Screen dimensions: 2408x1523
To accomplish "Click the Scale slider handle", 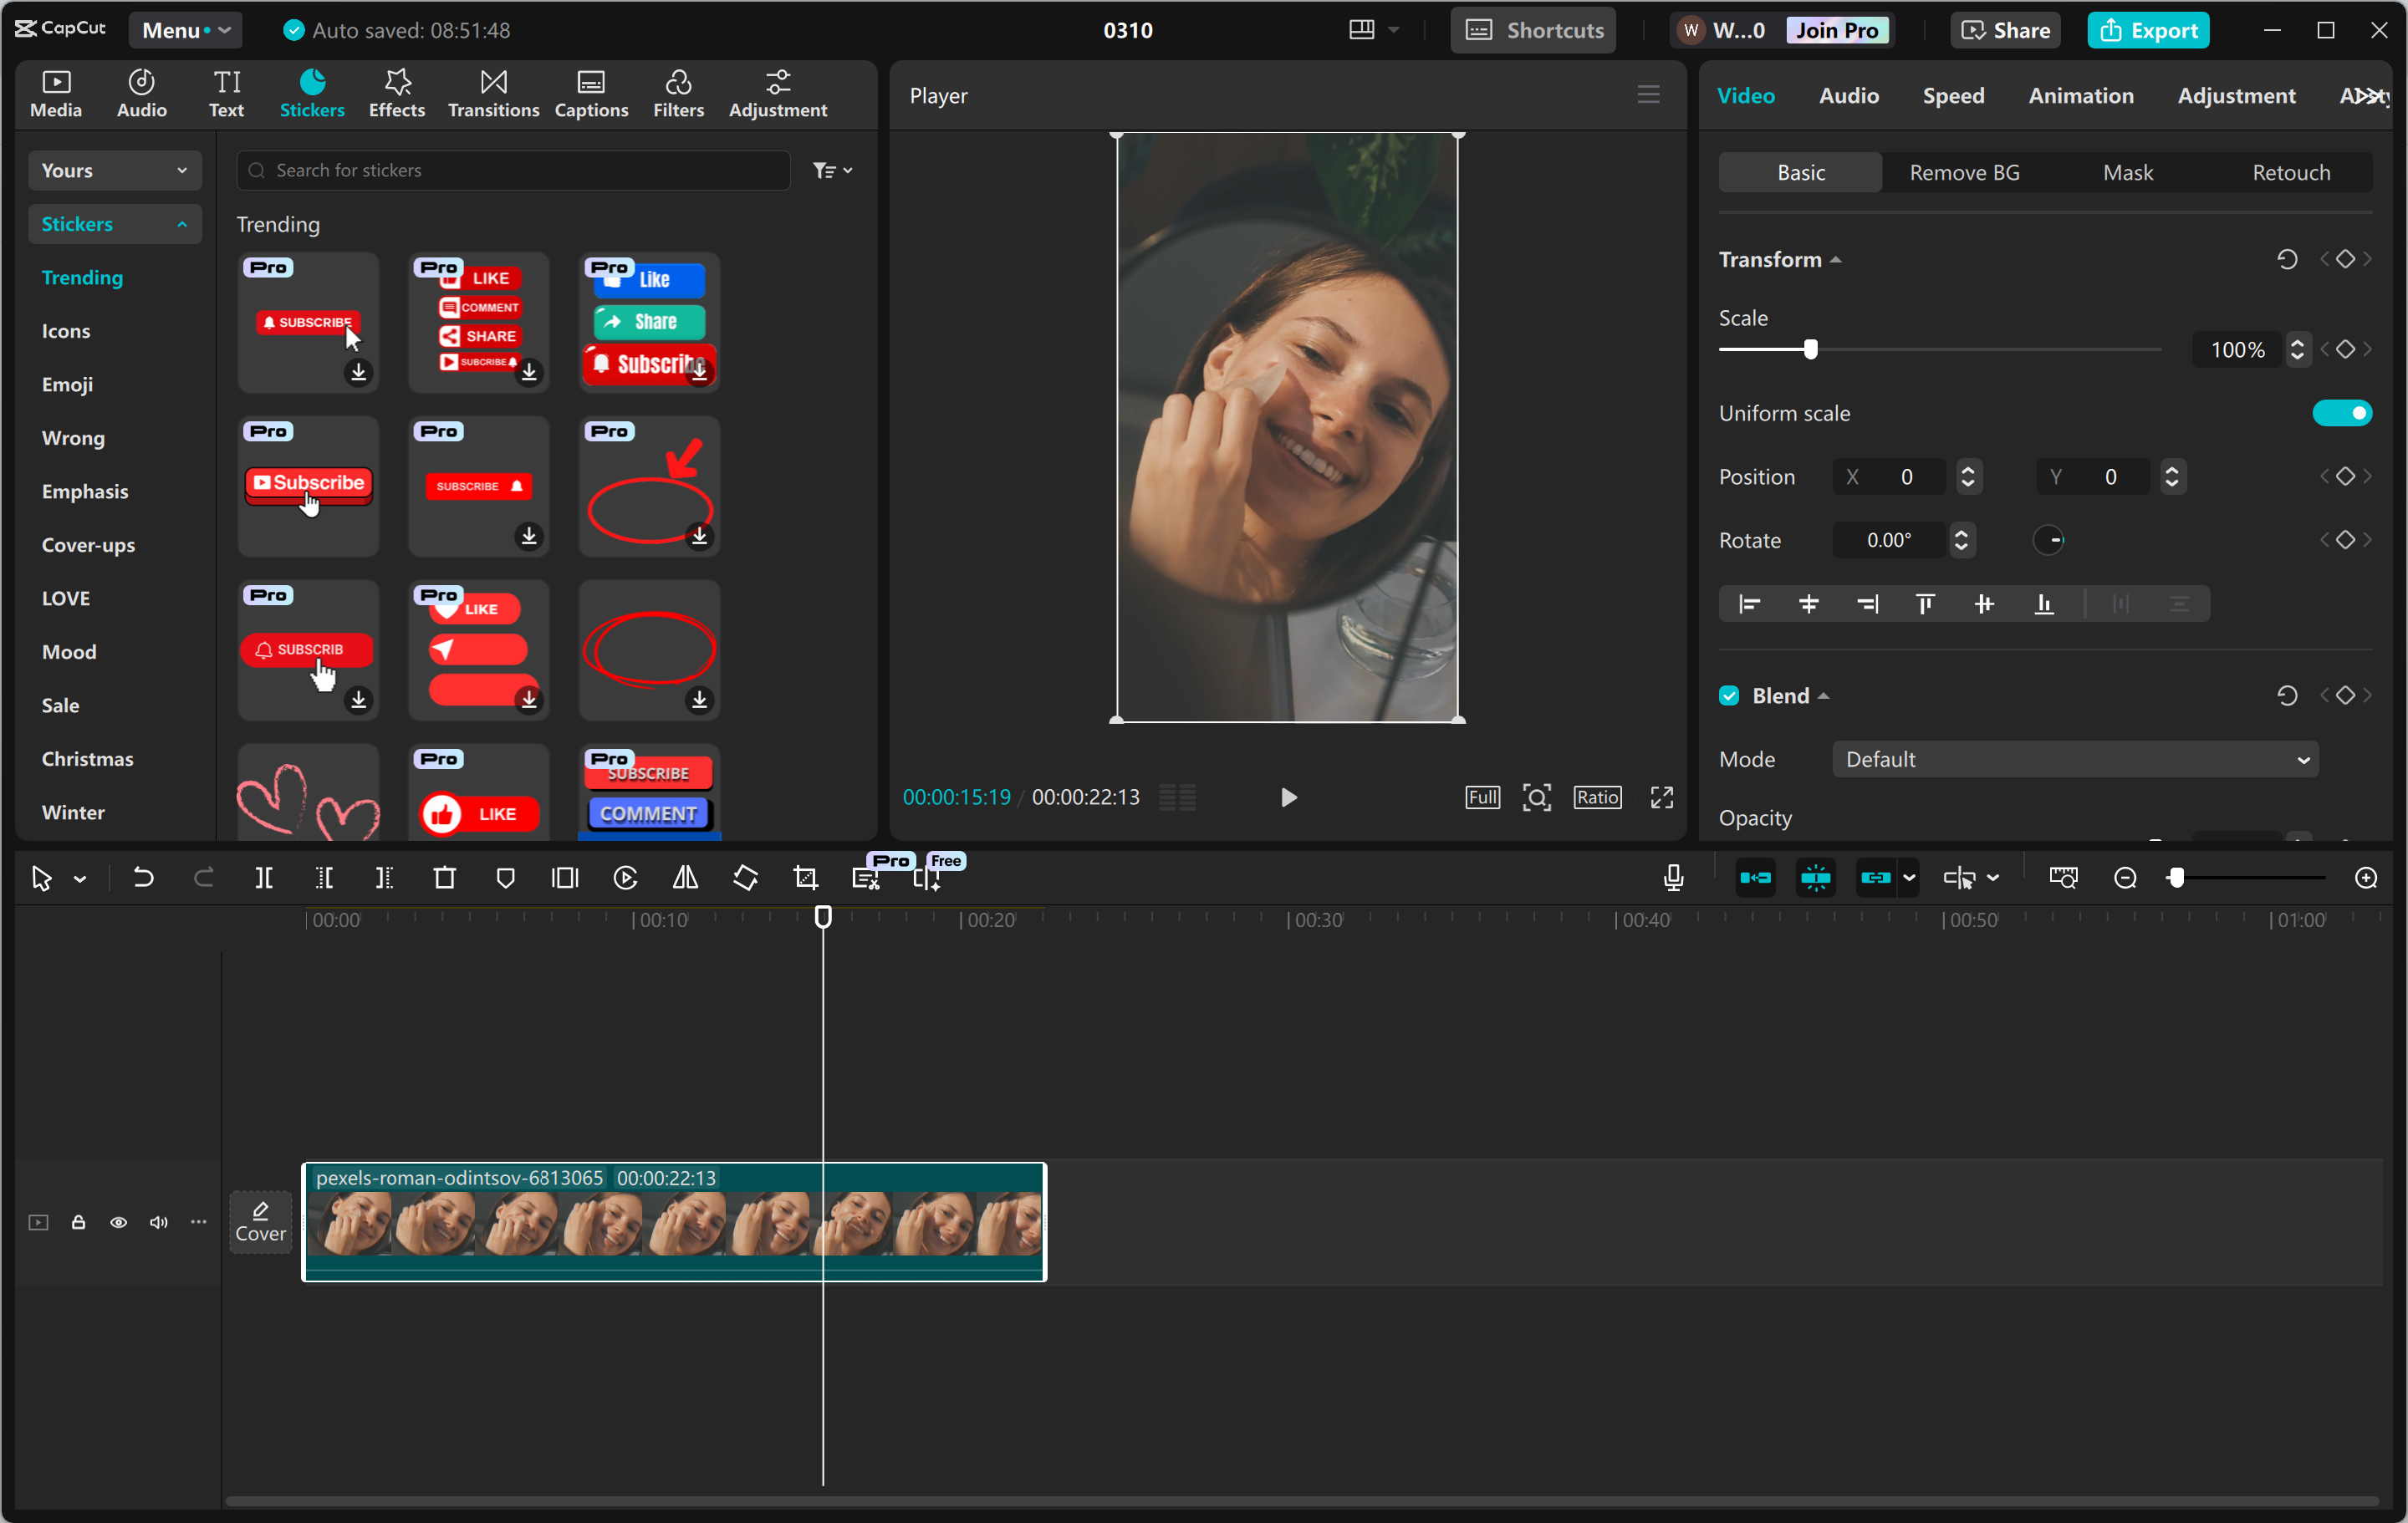I will [1810, 349].
